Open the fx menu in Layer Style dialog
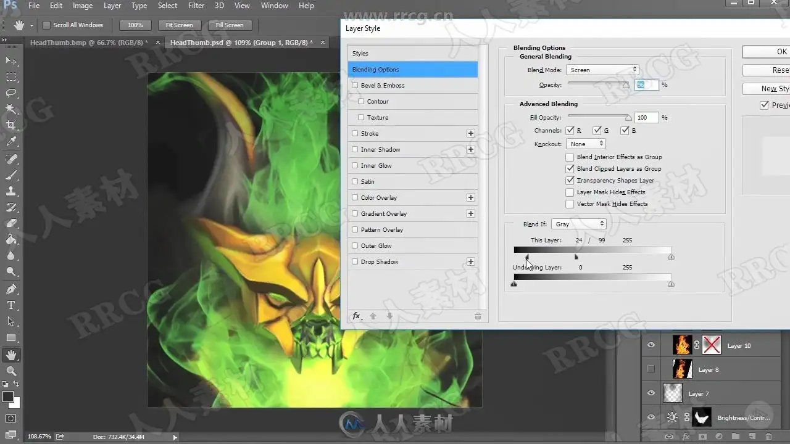 click(x=357, y=316)
